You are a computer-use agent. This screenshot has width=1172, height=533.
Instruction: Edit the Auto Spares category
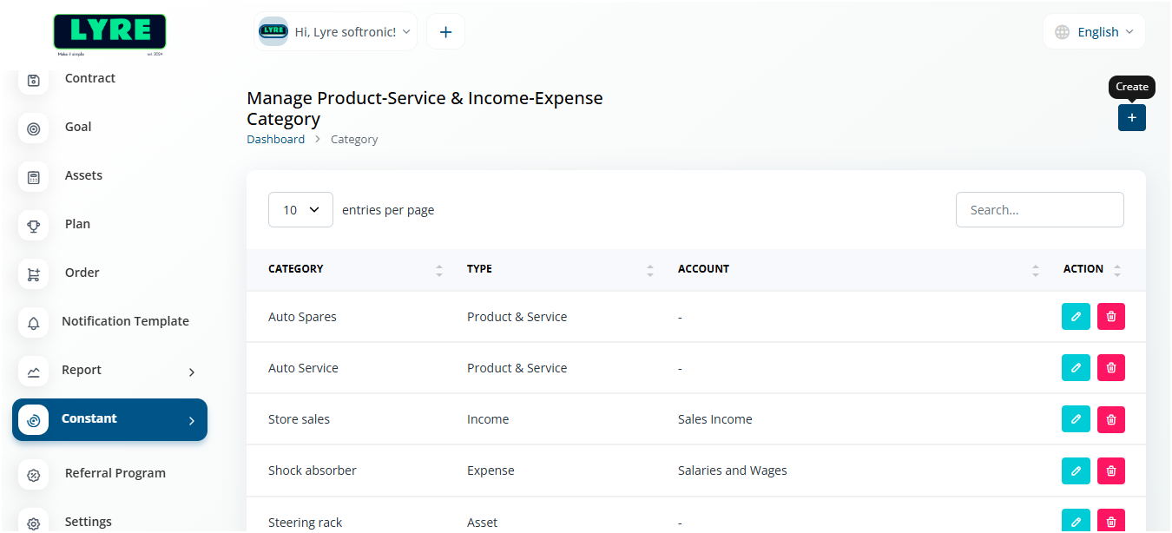click(1076, 317)
